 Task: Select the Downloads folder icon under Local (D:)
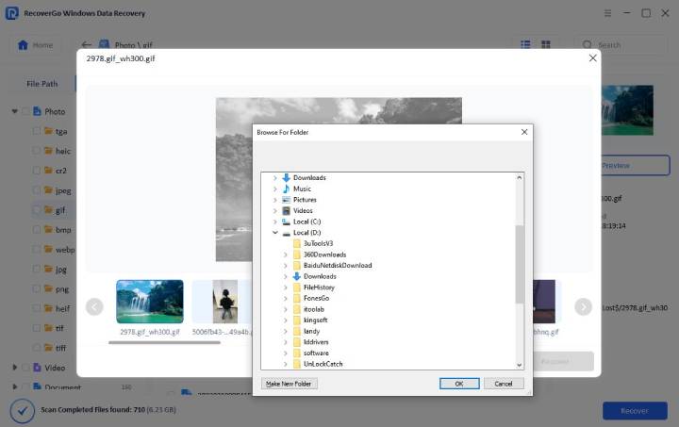297,276
